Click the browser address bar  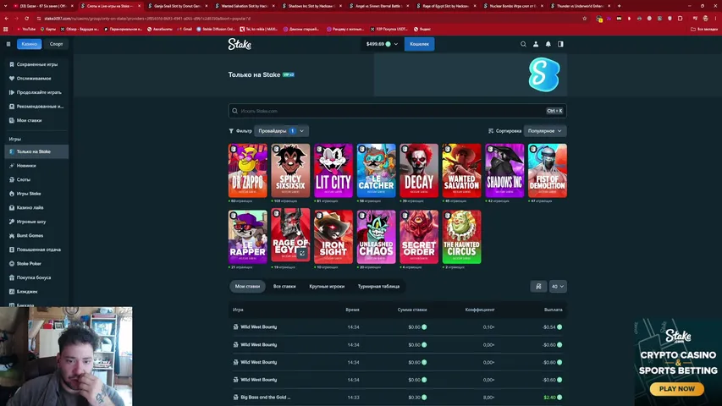click(x=308, y=19)
